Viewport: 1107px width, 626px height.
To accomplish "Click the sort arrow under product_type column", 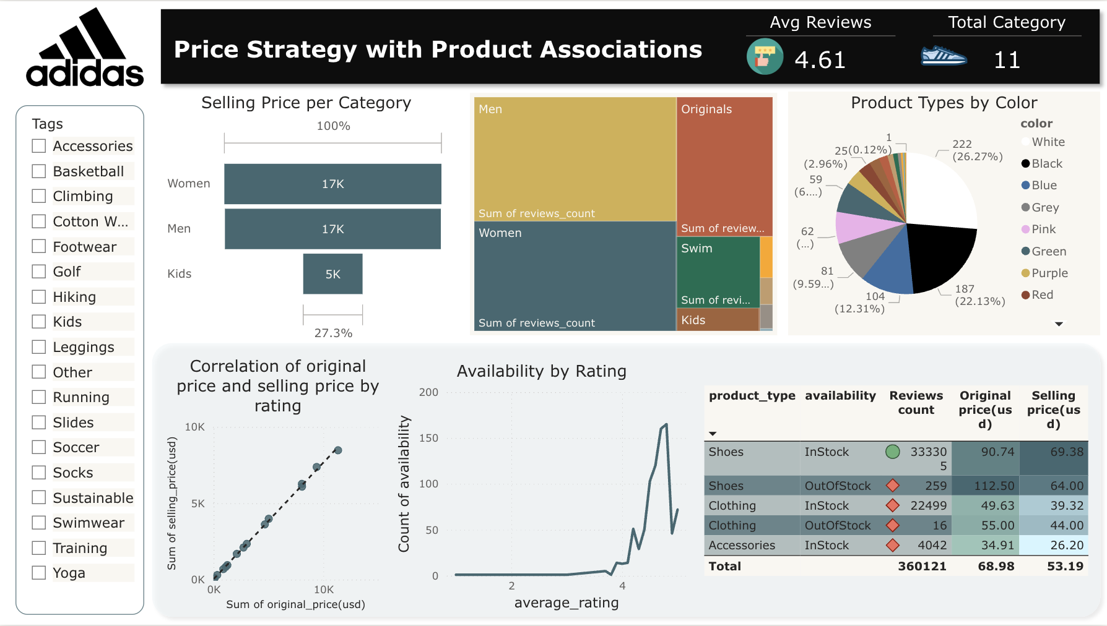I will (x=713, y=434).
